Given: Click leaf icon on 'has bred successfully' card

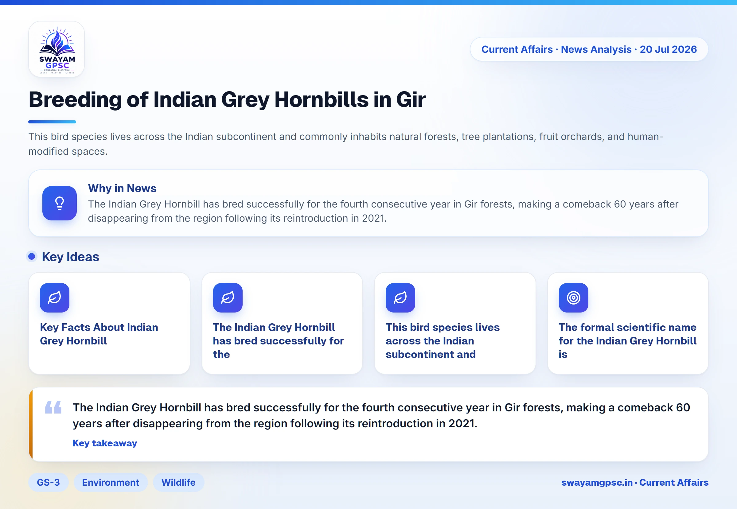Looking at the screenshot, I should [x=228, y=297].
